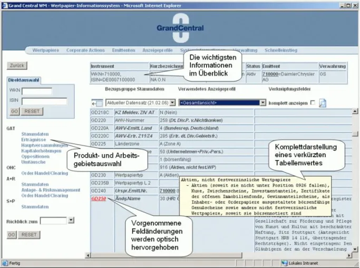Click the print preview document icon
Image resolution: width=360 pixels, height=268 pixels.
pyautogui.click(x=323, y=103)
